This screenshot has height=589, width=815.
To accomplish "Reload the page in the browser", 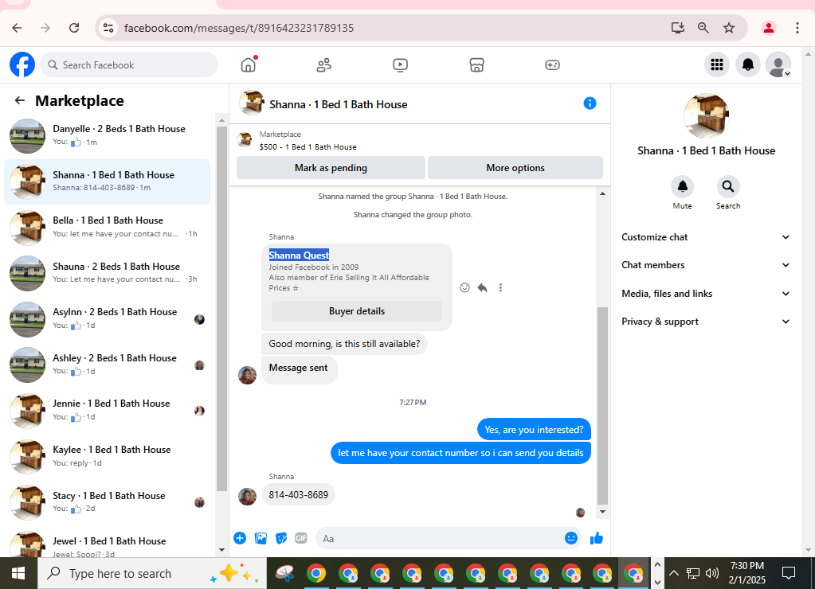I will point(74,28).
